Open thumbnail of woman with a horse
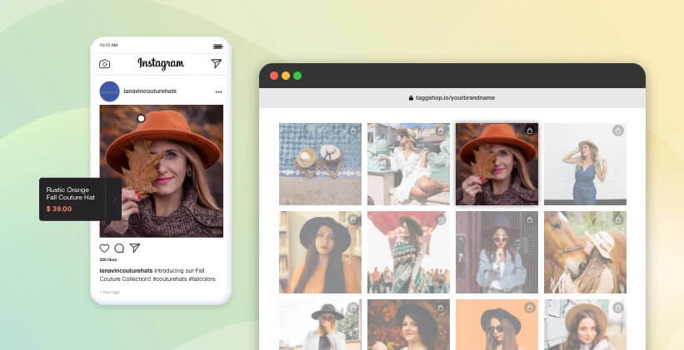 tap(585, 252)
